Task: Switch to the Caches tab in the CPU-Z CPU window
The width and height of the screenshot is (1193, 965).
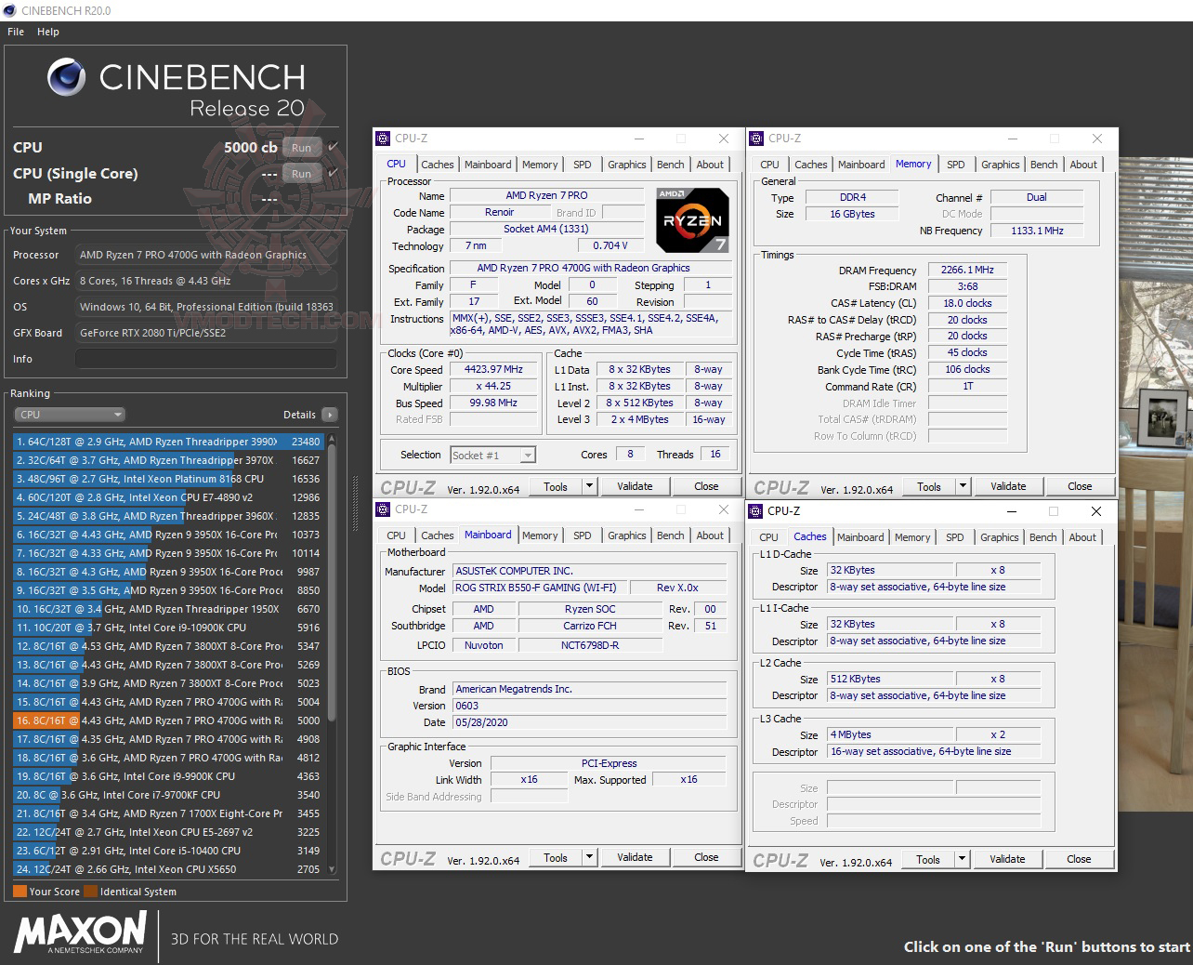Action: [x=438, y=165]
